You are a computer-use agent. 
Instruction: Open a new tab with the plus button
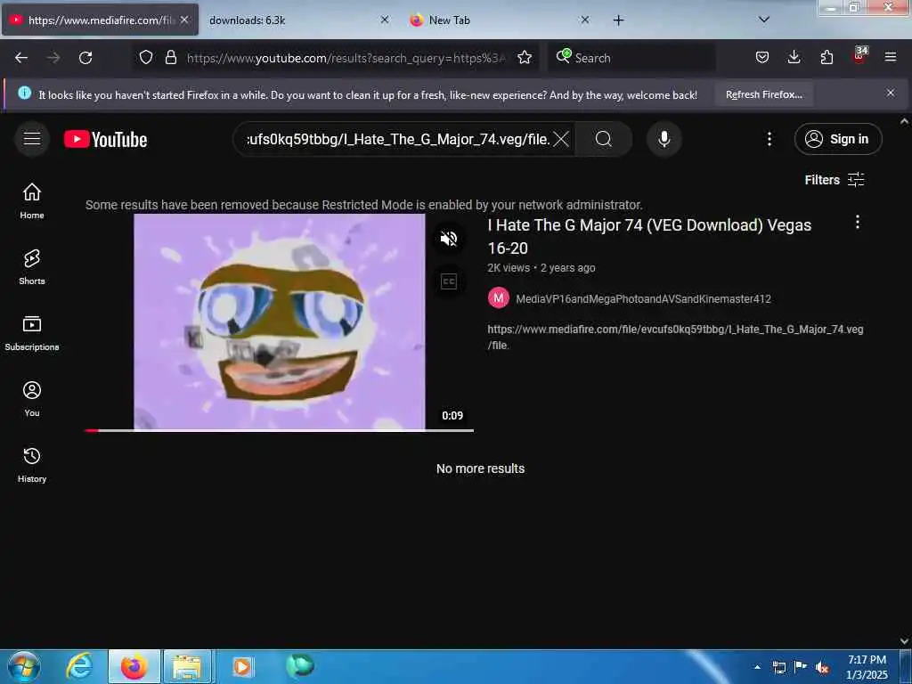click(618, 20)
